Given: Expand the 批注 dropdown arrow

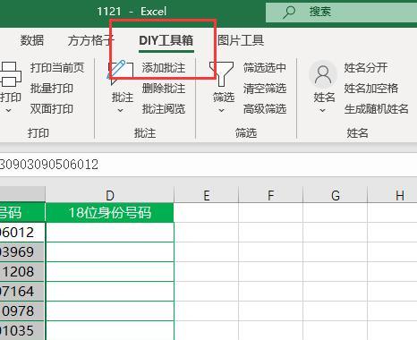Looking at the screenshot, I should 121,111.
